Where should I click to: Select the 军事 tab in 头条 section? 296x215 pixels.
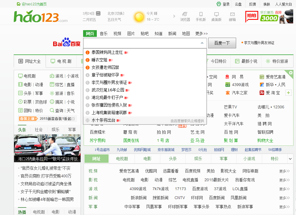[x=72, y=130]
